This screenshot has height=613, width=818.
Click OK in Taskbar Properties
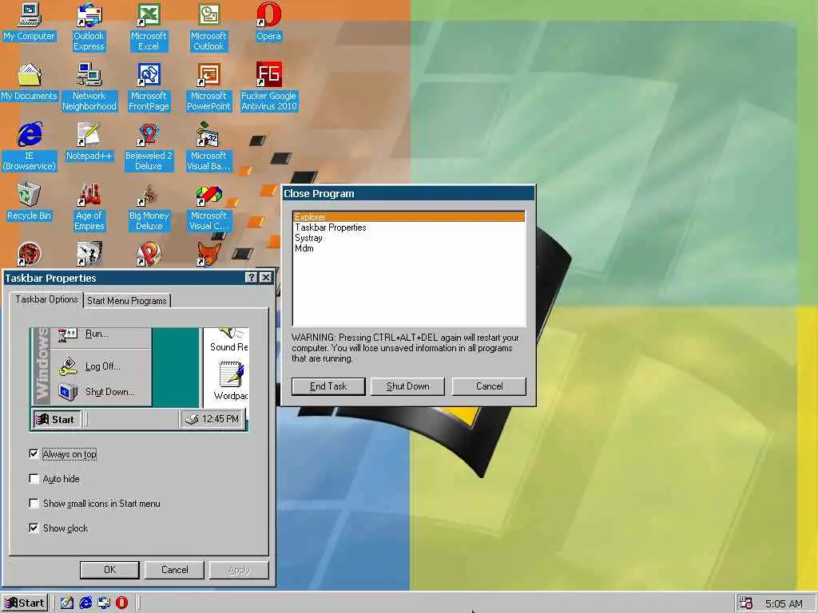click(x=109, y=570)
